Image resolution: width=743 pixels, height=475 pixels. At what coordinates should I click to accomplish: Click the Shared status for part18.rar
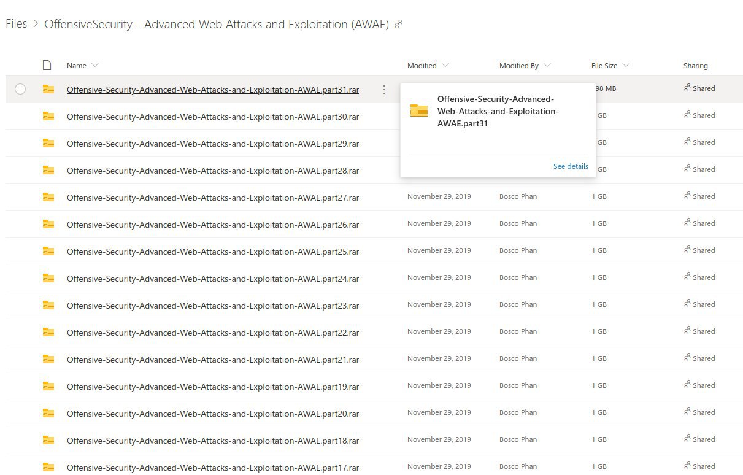[x=699, y=439]
